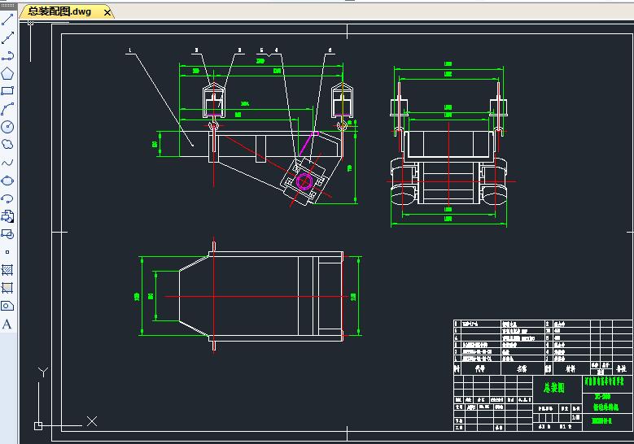The width and height of the screenshot is (634, 444).
Task: Select the Arc tool
Action: pos(7,109)
